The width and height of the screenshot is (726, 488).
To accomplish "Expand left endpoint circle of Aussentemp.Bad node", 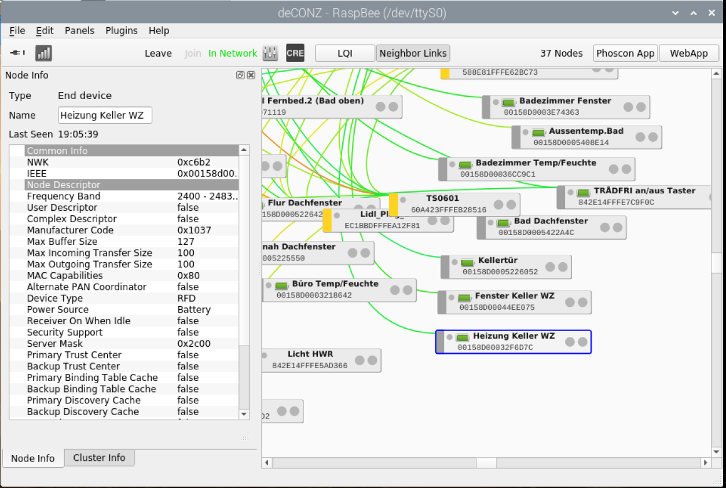I will tap(640, 137).
